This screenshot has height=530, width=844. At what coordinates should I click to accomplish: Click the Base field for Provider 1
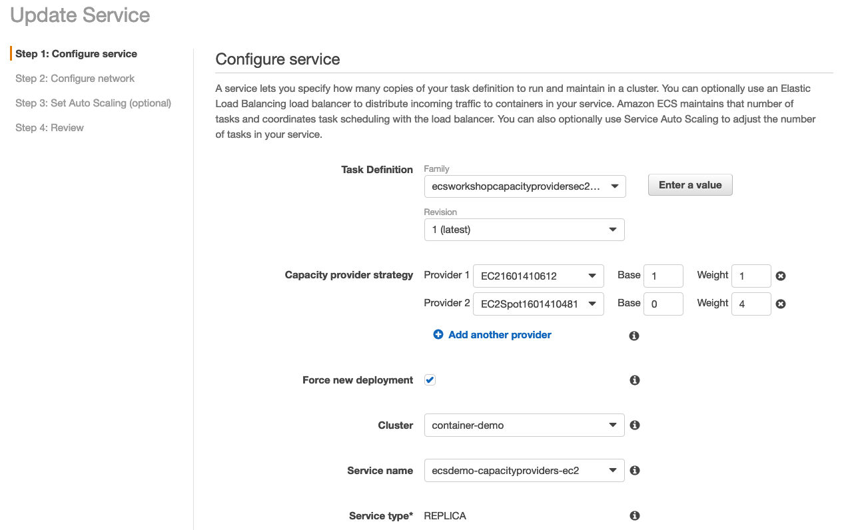(x=663, y=275)
